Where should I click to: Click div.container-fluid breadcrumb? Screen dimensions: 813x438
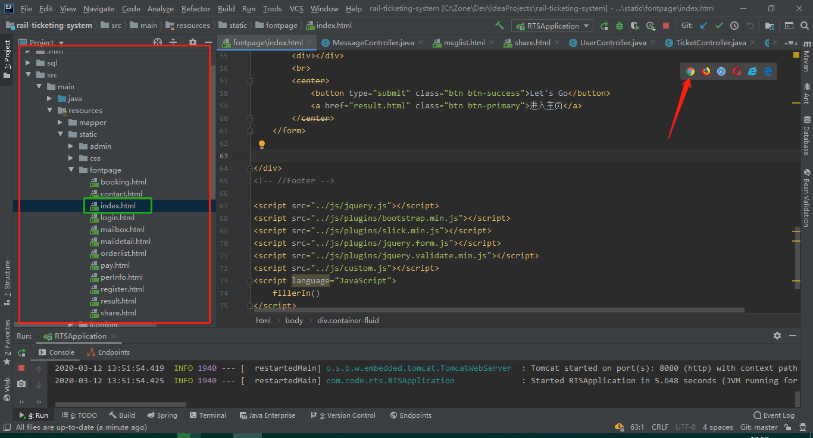(x=348, y=320)
